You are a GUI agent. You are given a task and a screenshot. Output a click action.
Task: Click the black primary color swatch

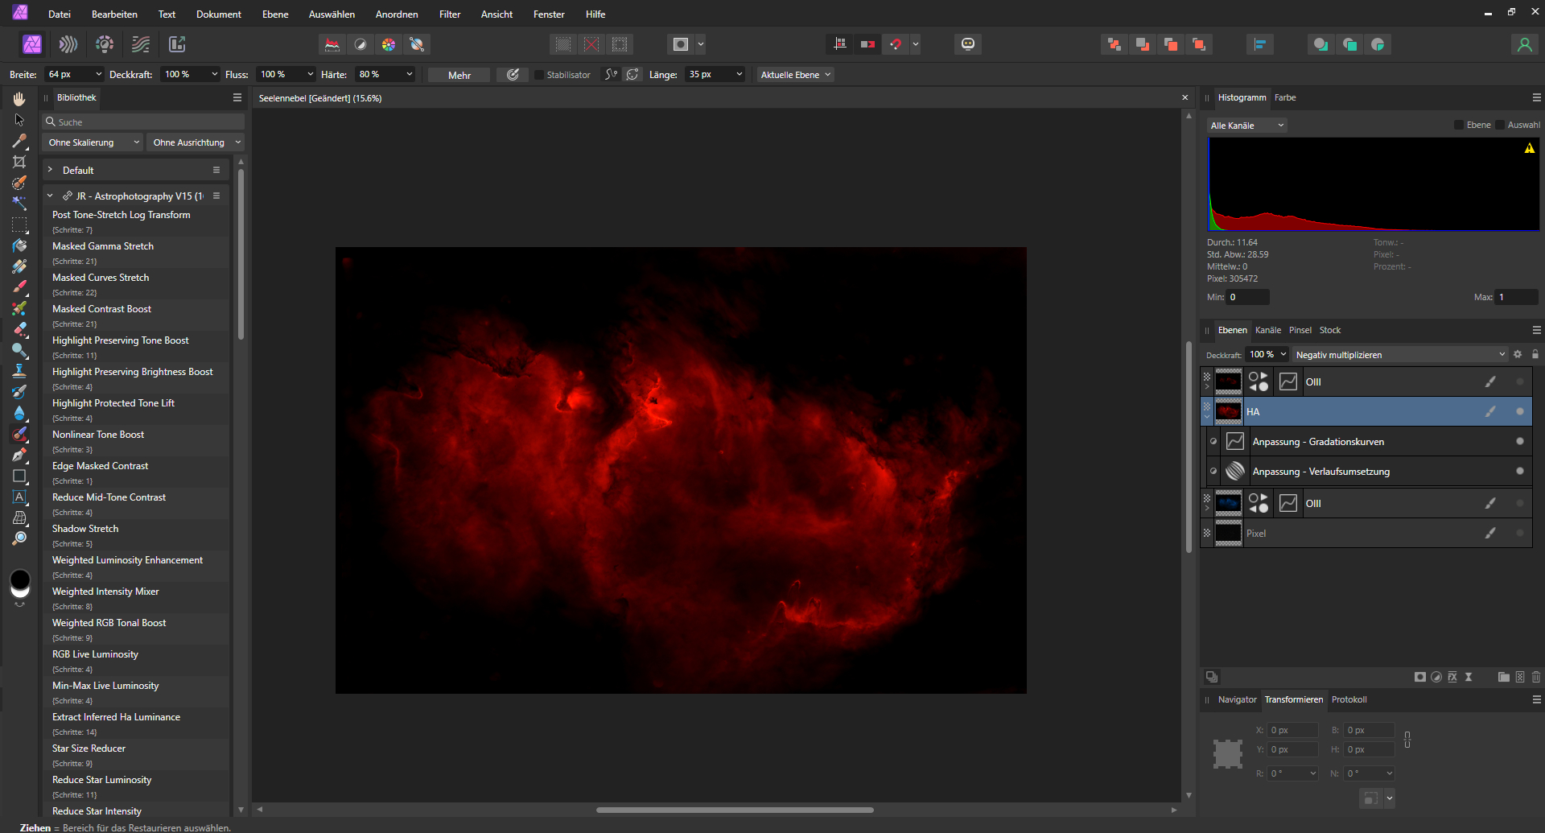pos(19,579)
